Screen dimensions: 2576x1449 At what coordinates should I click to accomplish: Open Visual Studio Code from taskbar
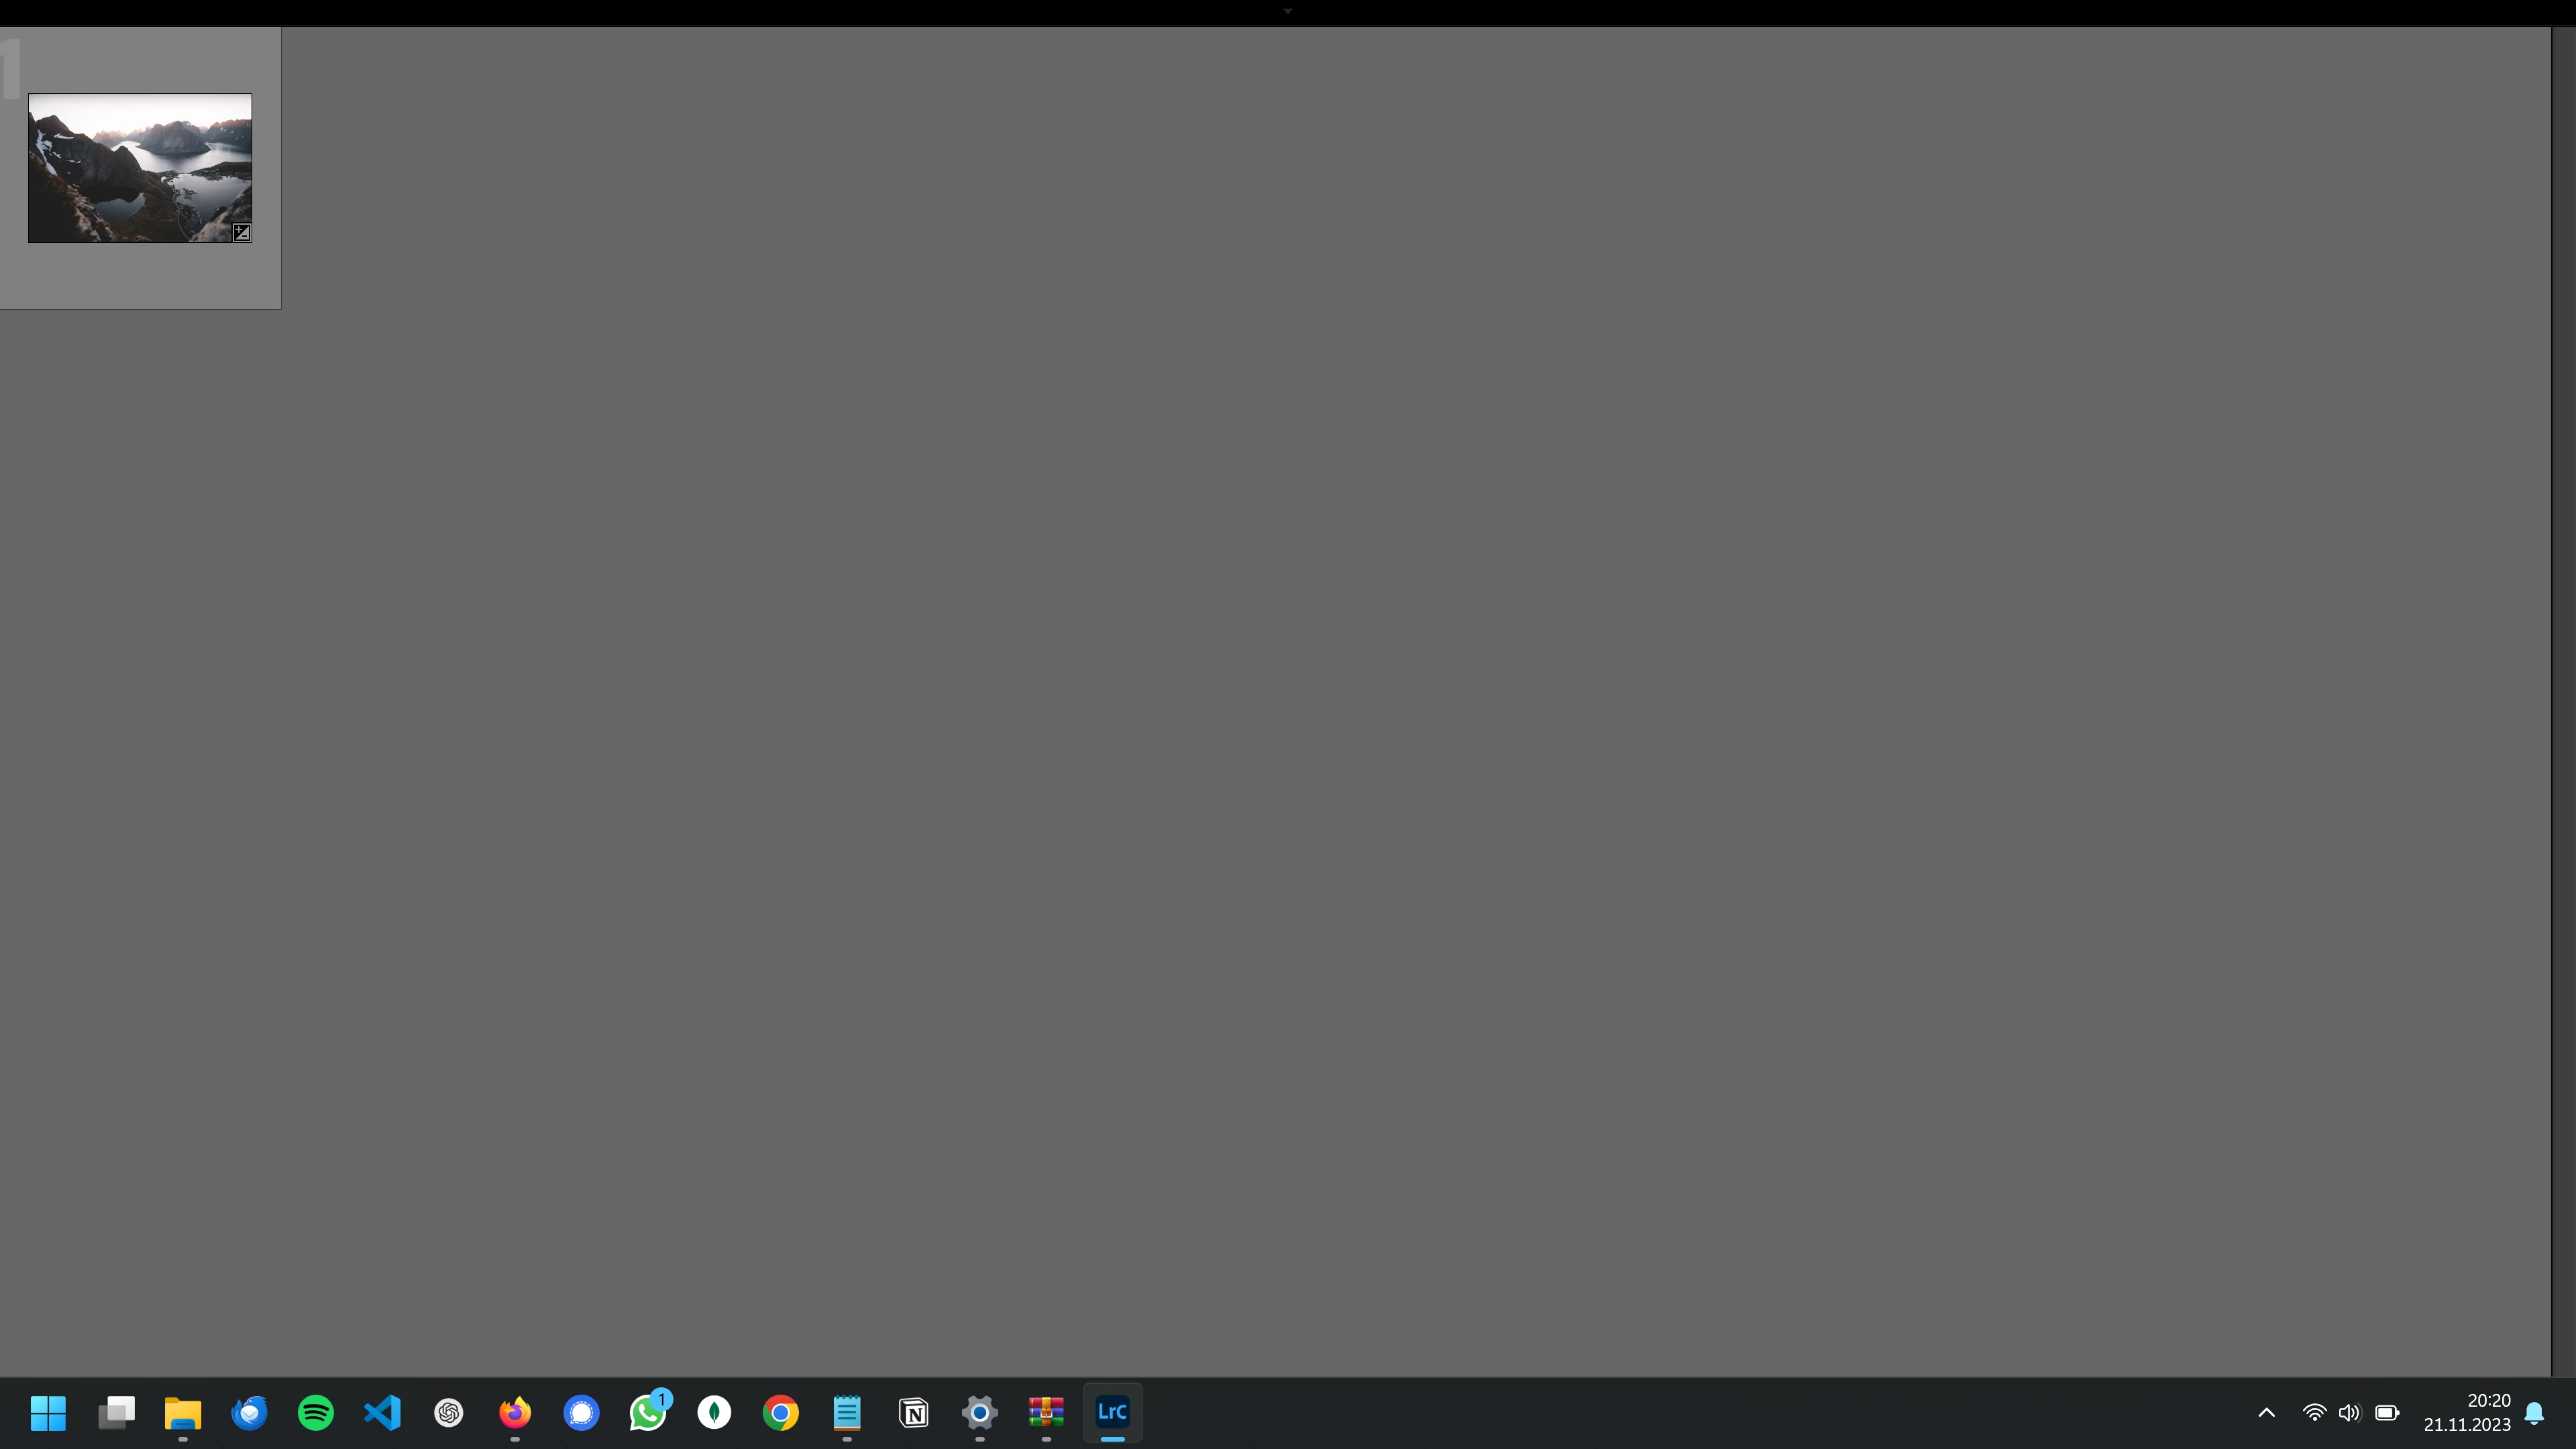click(382, 1412)
